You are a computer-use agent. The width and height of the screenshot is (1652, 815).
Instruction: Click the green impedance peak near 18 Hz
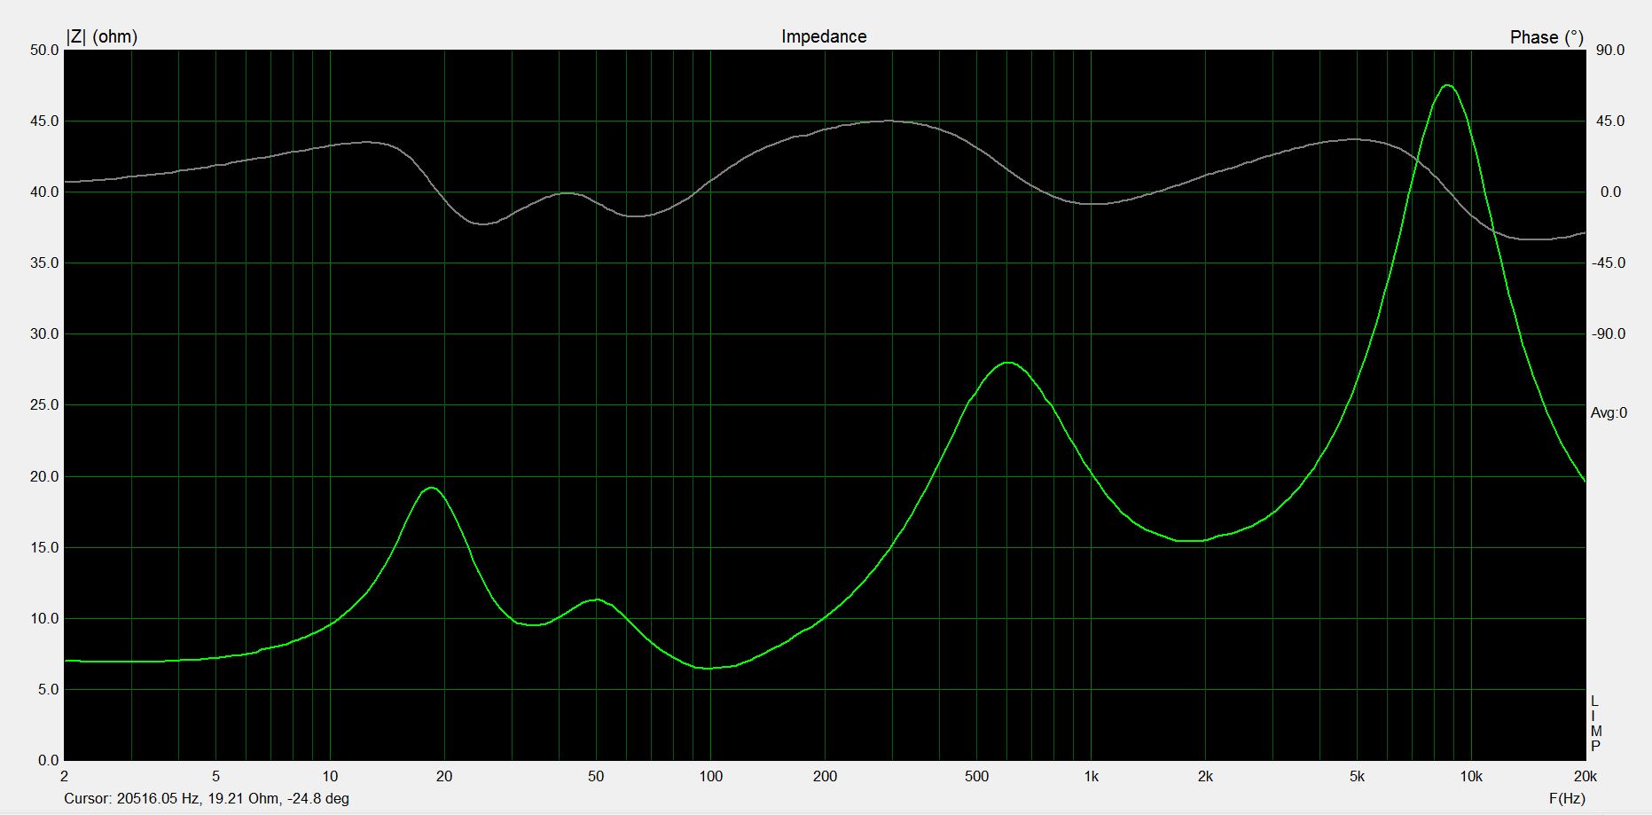click(431, 488)
